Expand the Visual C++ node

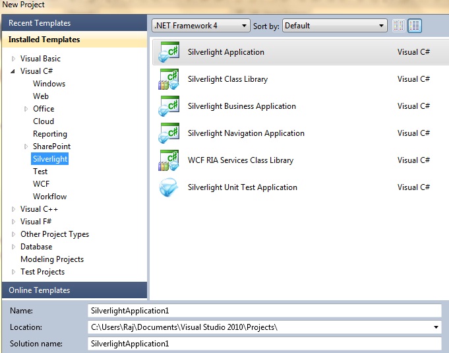[13, 209]
